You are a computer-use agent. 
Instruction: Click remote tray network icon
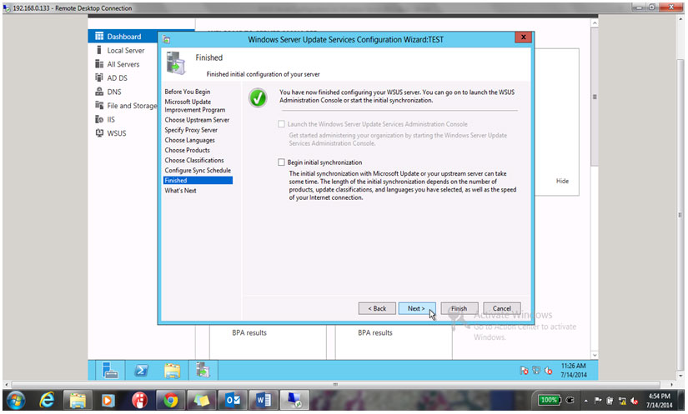click(535, 371)
